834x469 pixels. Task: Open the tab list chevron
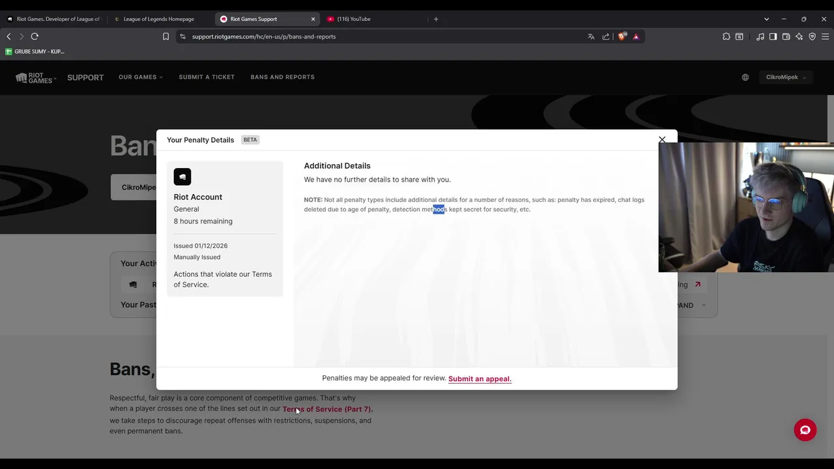point(766,19)
